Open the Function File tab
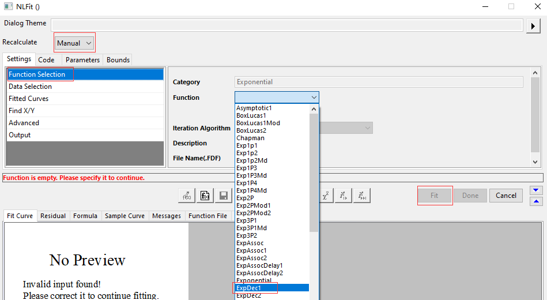 (x=208, y=216)
